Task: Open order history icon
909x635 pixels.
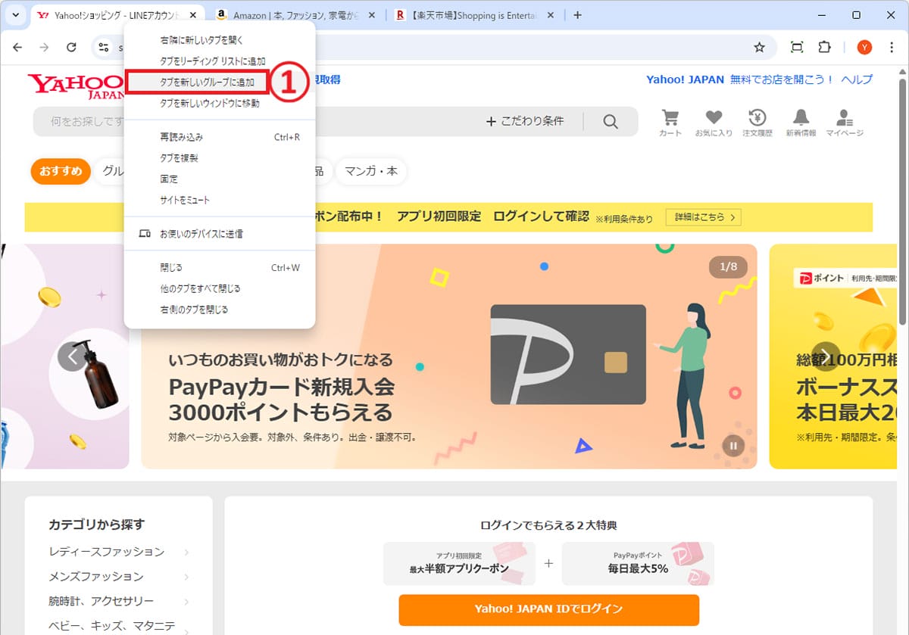Action: coord(757,121)
